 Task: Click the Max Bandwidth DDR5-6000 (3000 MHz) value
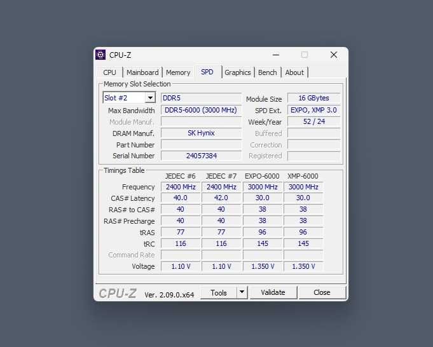pyautogui.click(x=201, y=110)
